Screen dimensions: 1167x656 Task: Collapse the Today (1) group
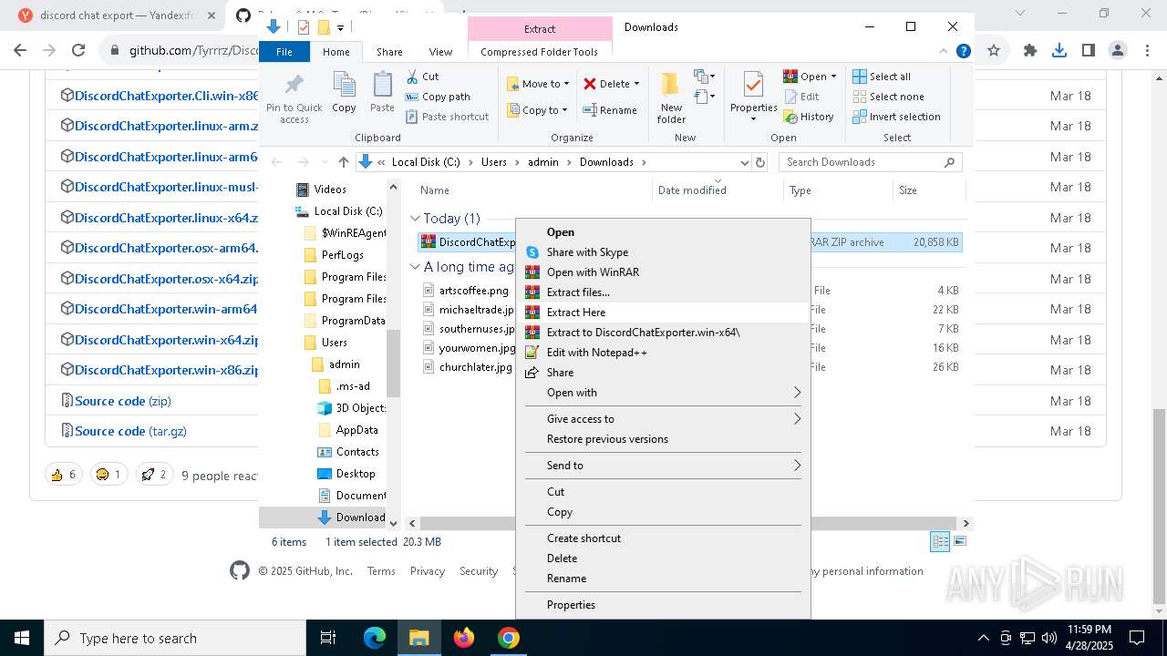pyautogui.click(x=415, y=219)
